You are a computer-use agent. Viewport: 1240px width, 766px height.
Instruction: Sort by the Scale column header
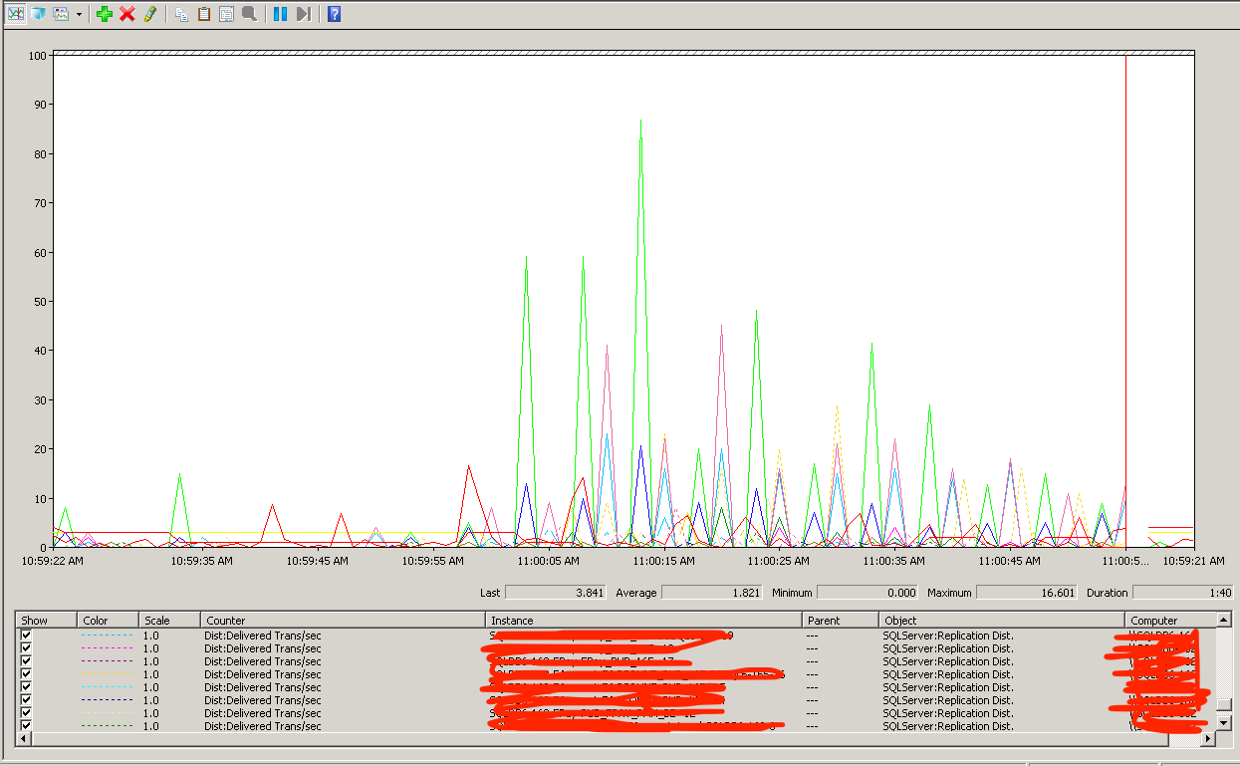pyautogui.click(x=169, y=620)
